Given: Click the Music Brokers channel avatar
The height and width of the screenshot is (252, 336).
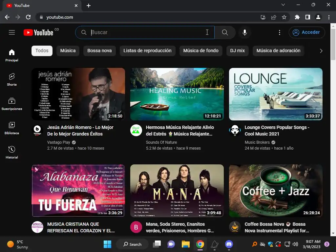Looking at the screenshot, I should coord(235,130).
